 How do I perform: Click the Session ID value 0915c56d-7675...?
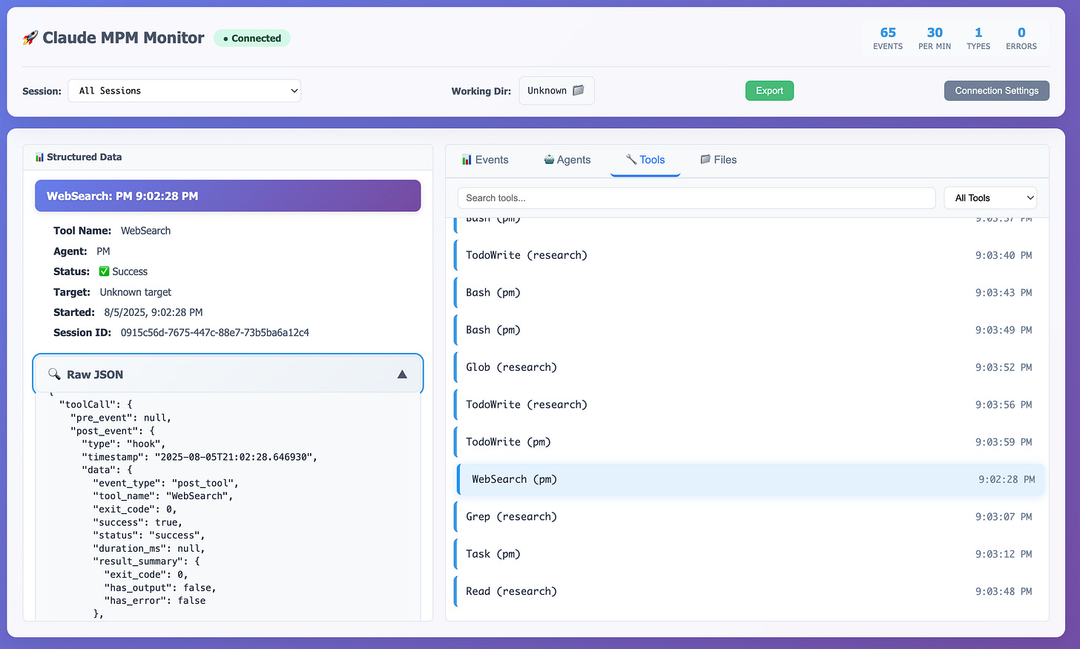click(x=215, y=332)
